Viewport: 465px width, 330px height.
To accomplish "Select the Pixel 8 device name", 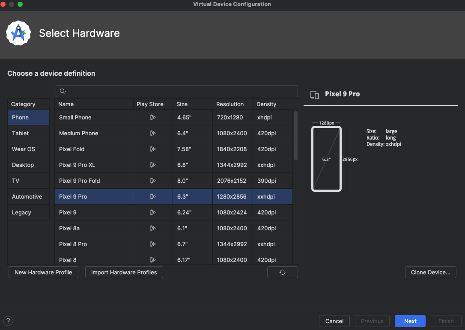I will (68, 260).
